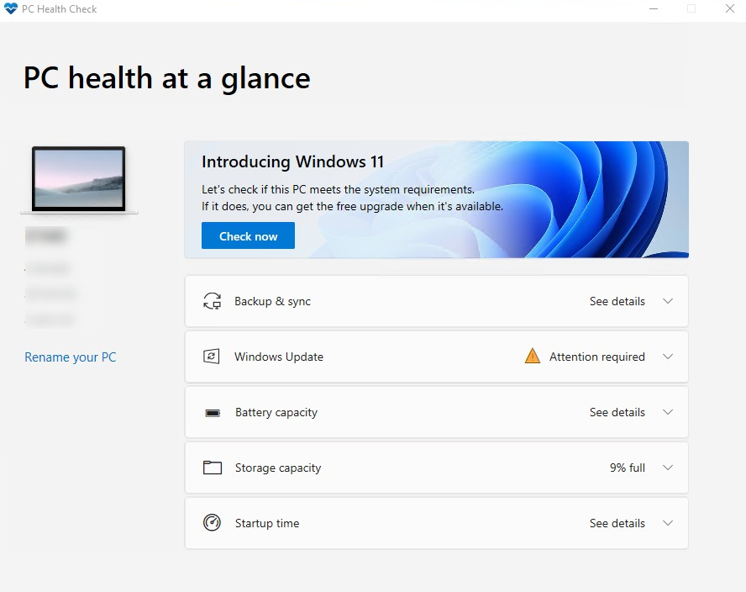Click the 9% full storage value
Viewport: 746px width, 592px height.
click(x=628, y=468)
